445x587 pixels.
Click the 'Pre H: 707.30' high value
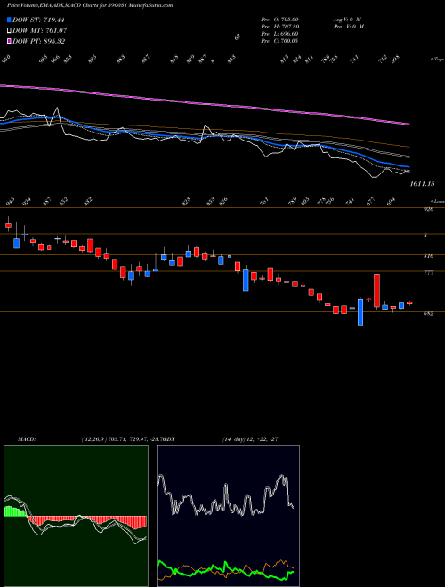[279, 27]
